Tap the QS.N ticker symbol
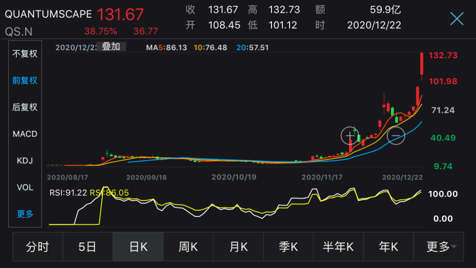The height and width of the screenshot is (268, 476). [x=19, y=32]
